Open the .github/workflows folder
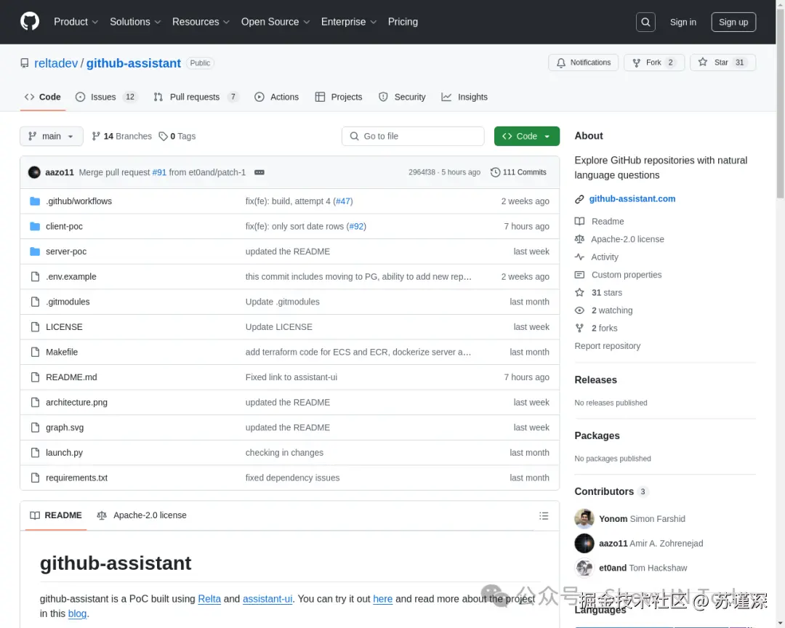Screen dimensions: 785x628 pos(78,201)
